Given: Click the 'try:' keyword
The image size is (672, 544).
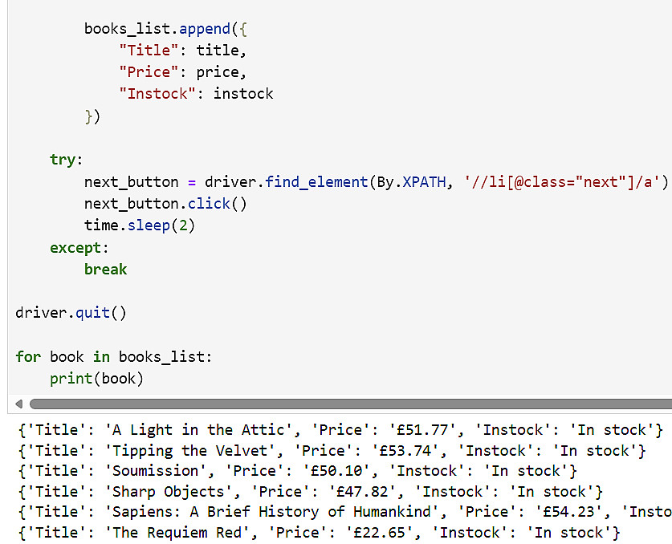Looking at the screenshot, I should [66, 160].
